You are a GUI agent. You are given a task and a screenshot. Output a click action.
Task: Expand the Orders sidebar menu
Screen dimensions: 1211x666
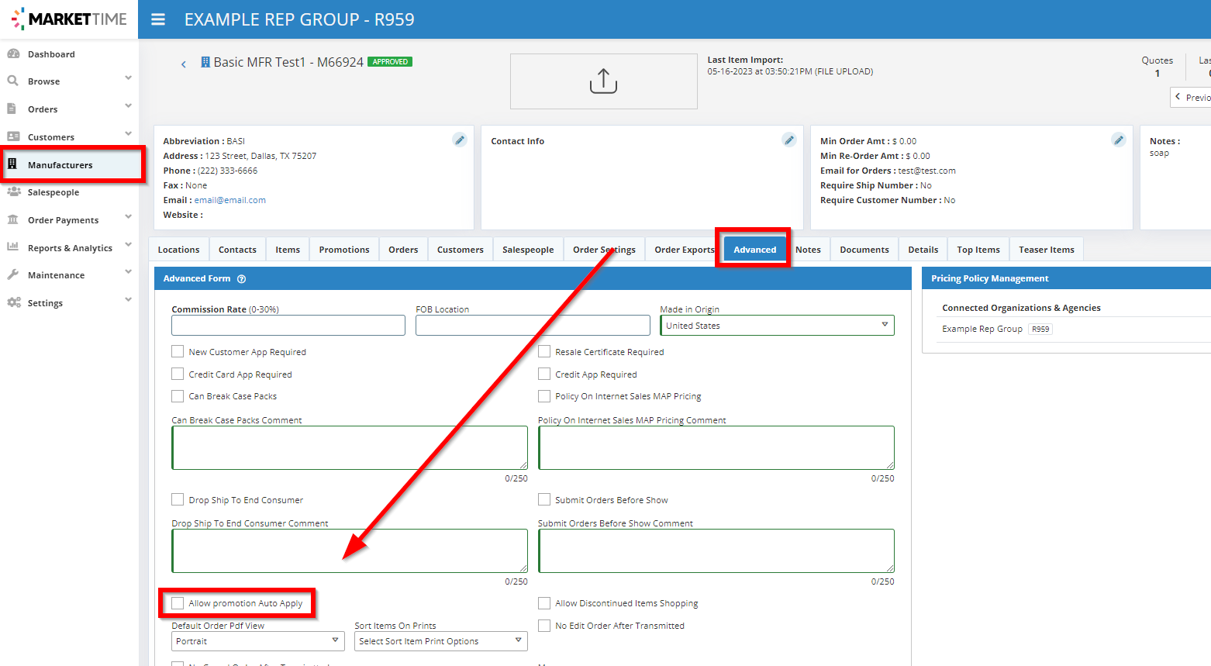[128, 106]
